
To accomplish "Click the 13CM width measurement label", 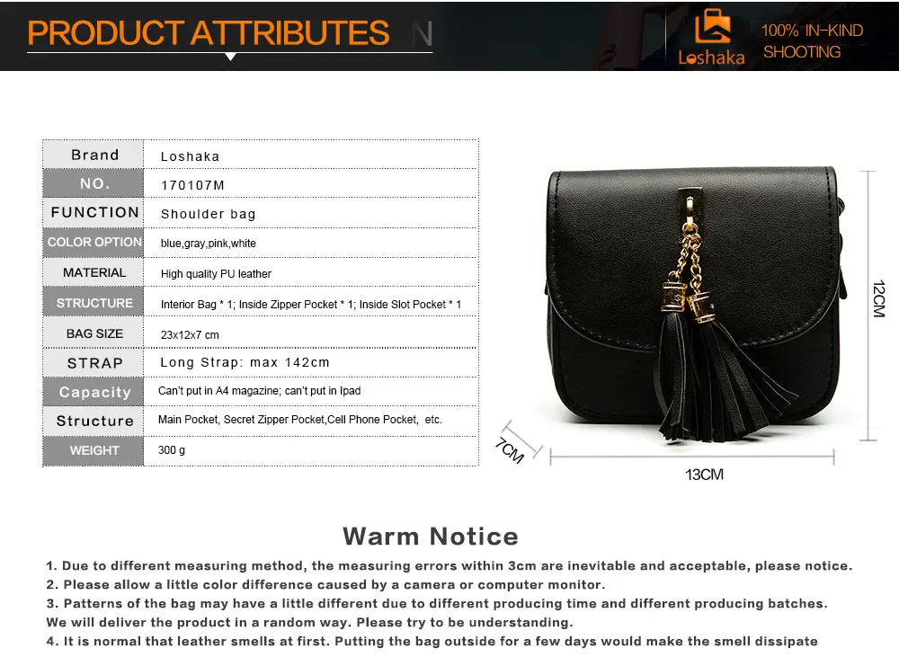I will click(x=704, y=475).
